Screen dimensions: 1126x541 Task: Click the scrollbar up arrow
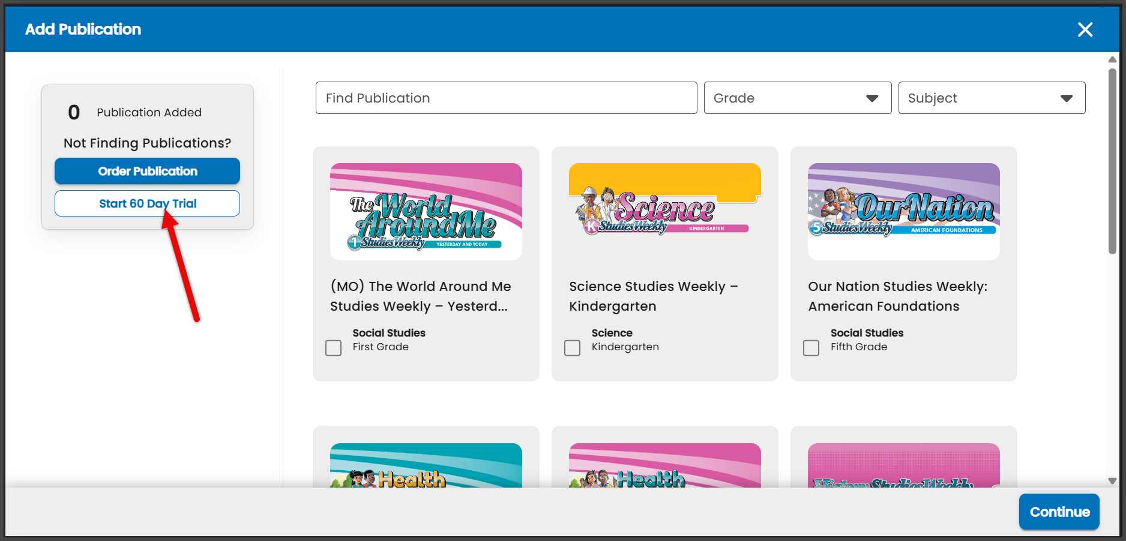coord(1112,59)
